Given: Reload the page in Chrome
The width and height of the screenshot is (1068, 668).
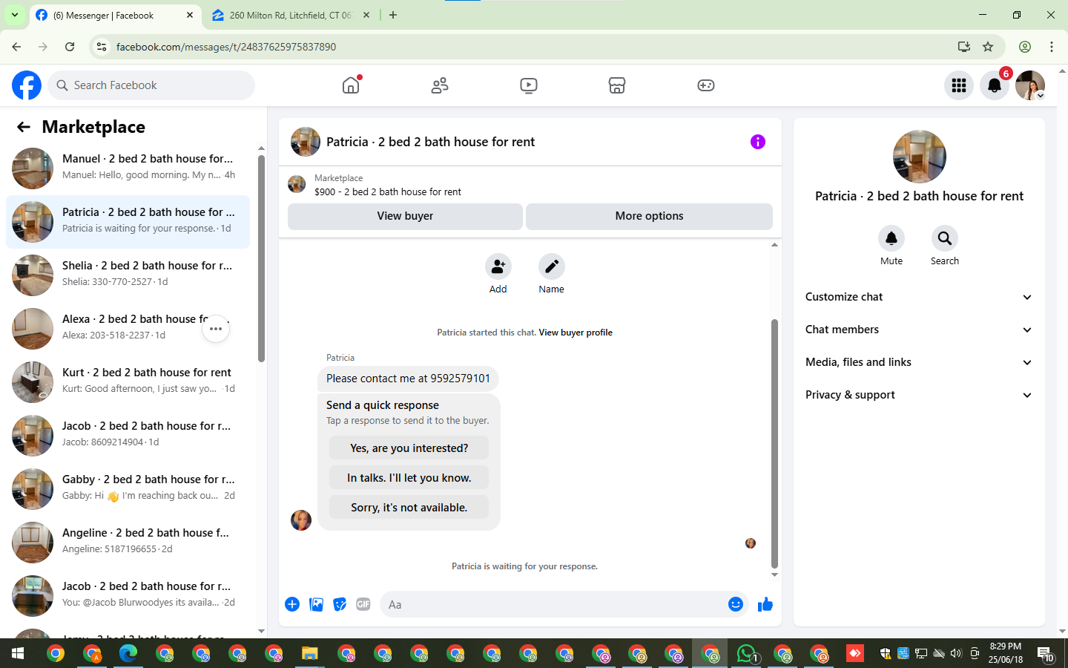Looking at the screenshot, I should pos(70,47).
